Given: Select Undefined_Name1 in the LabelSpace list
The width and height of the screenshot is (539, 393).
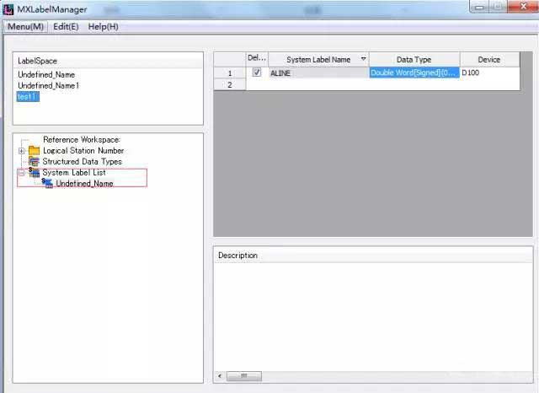Looking at the screenshot, I should [48, 86].
